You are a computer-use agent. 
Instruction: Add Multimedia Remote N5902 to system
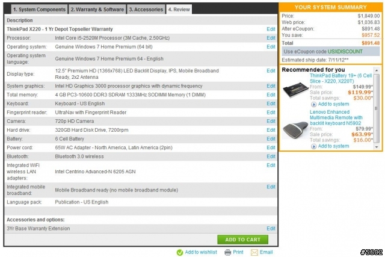tap(333, 146)
